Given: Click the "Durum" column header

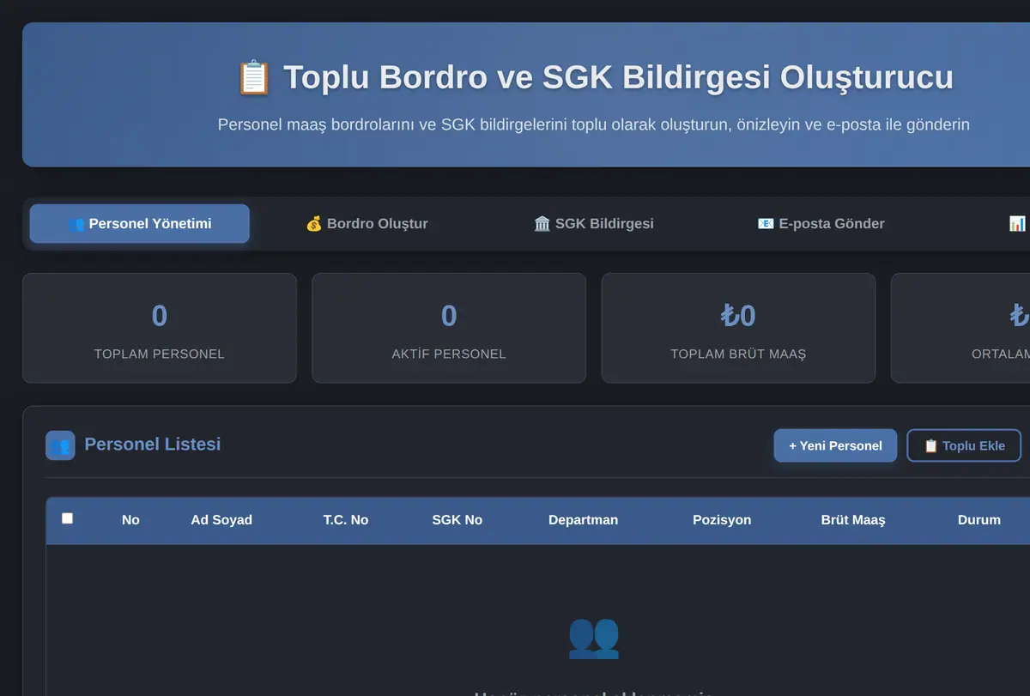Looking at the screenshot, I should 979,520.
